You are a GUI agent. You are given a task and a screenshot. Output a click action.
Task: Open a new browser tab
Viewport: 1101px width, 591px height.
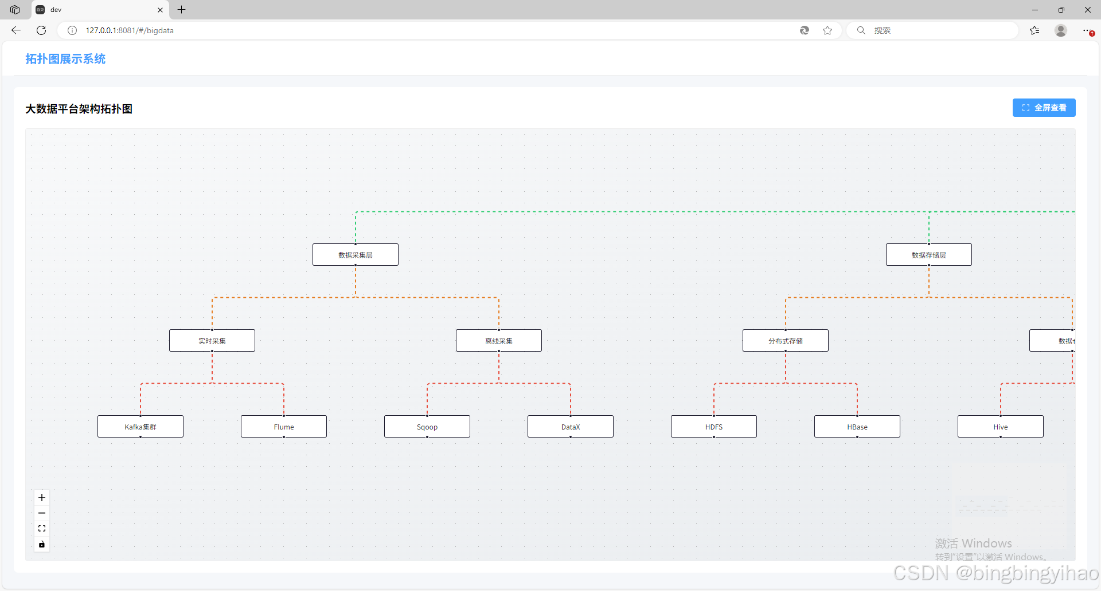point(182,10)
